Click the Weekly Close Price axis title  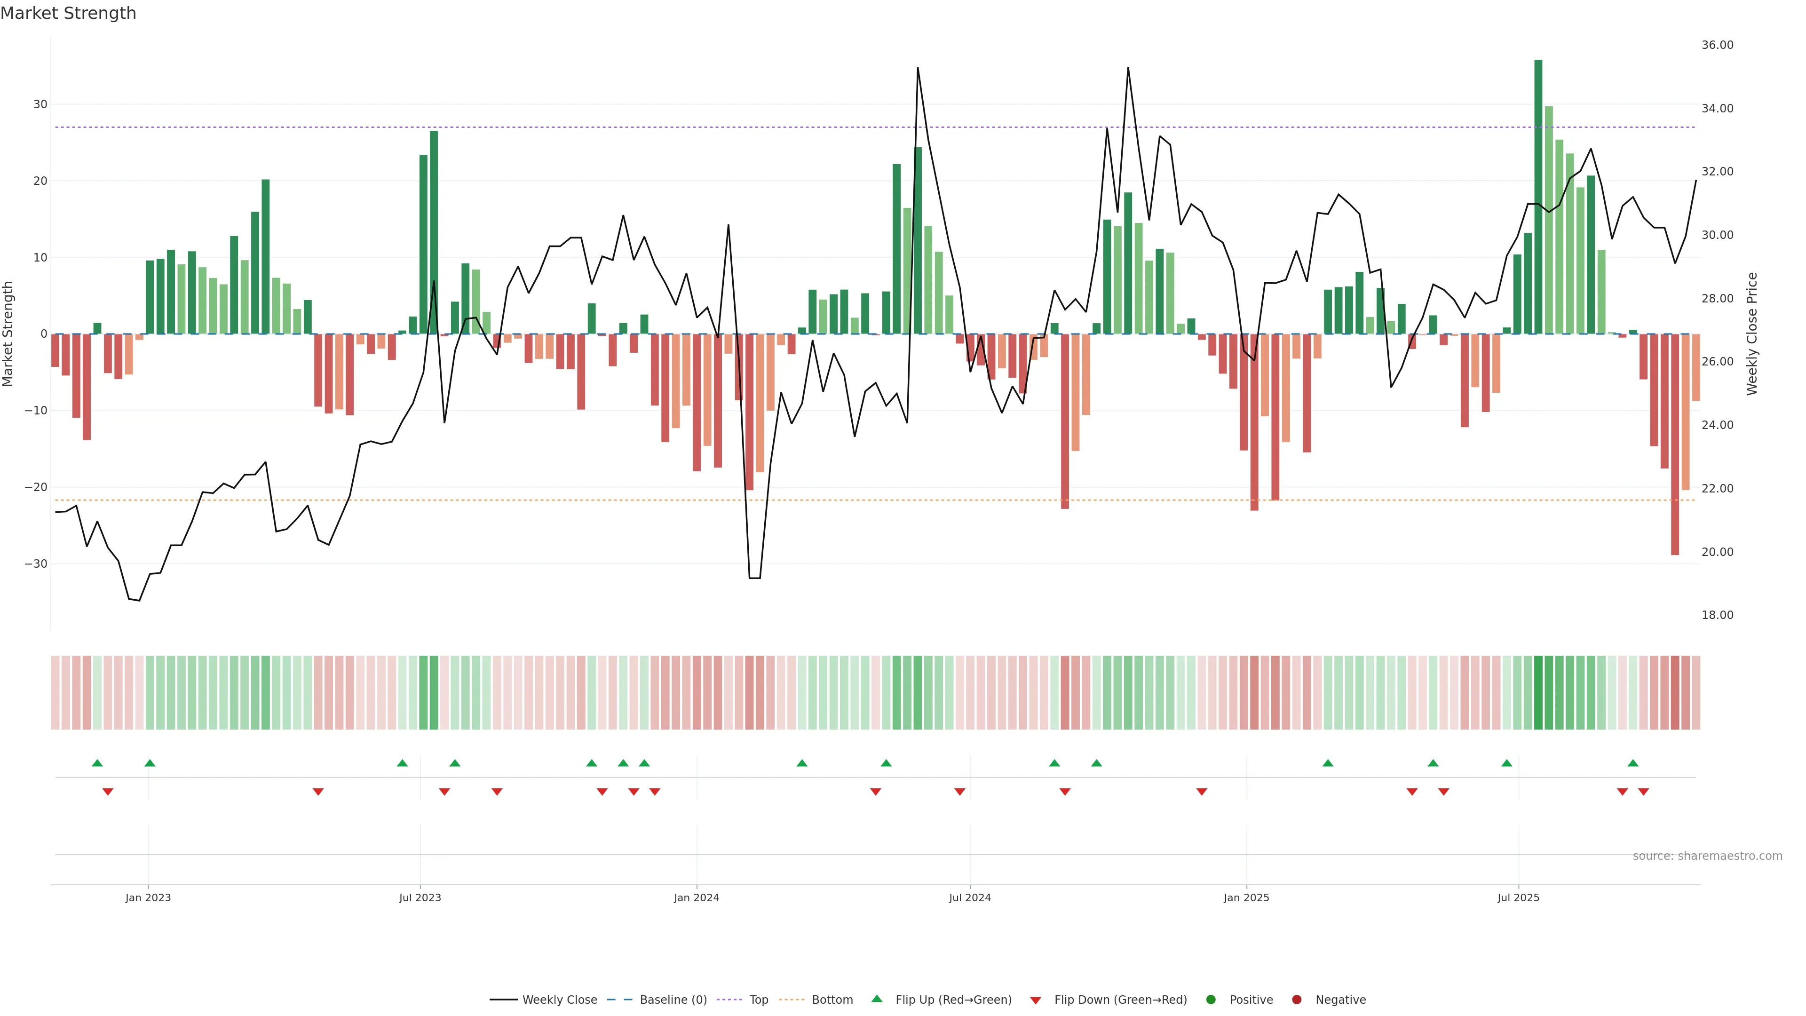(1752, 334)
